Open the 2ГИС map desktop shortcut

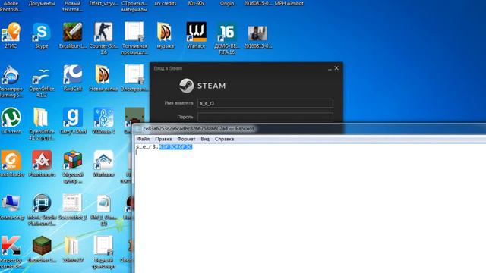click(x=11, y=32)
